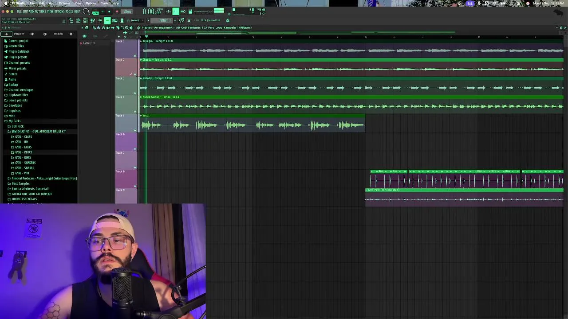The height and width of the screenshot is (319, 568).
Task: Click the piano keyboard picker icon in picker panel
Action: pos(84,36)
